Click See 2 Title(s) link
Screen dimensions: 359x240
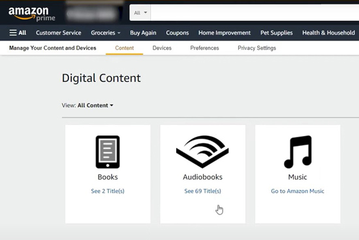(x=108, y=191)
